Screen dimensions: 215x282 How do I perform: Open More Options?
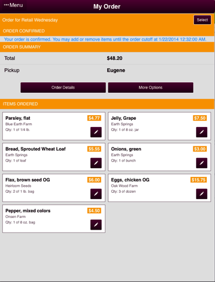[x=151, y=88]
